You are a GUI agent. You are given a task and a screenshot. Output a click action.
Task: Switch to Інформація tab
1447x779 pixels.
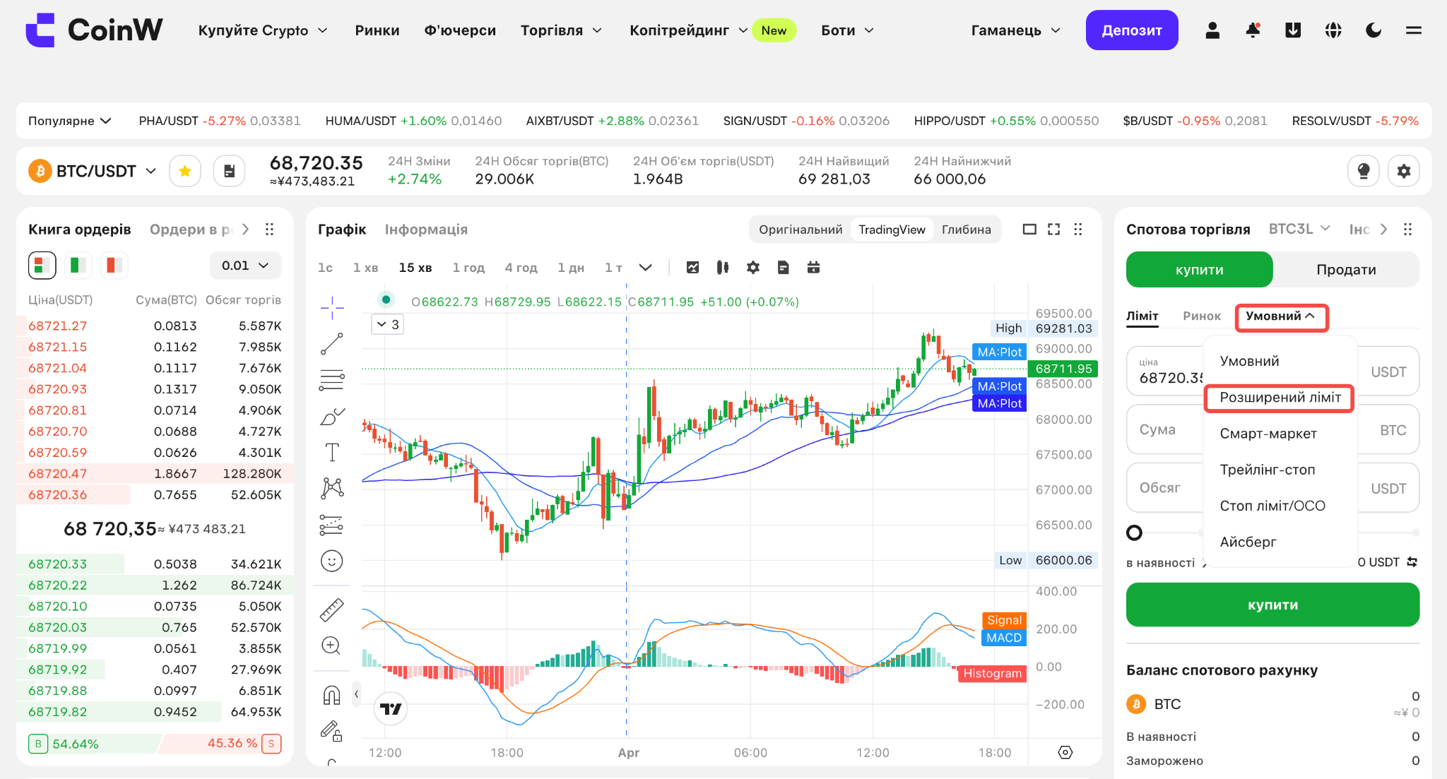426,230
